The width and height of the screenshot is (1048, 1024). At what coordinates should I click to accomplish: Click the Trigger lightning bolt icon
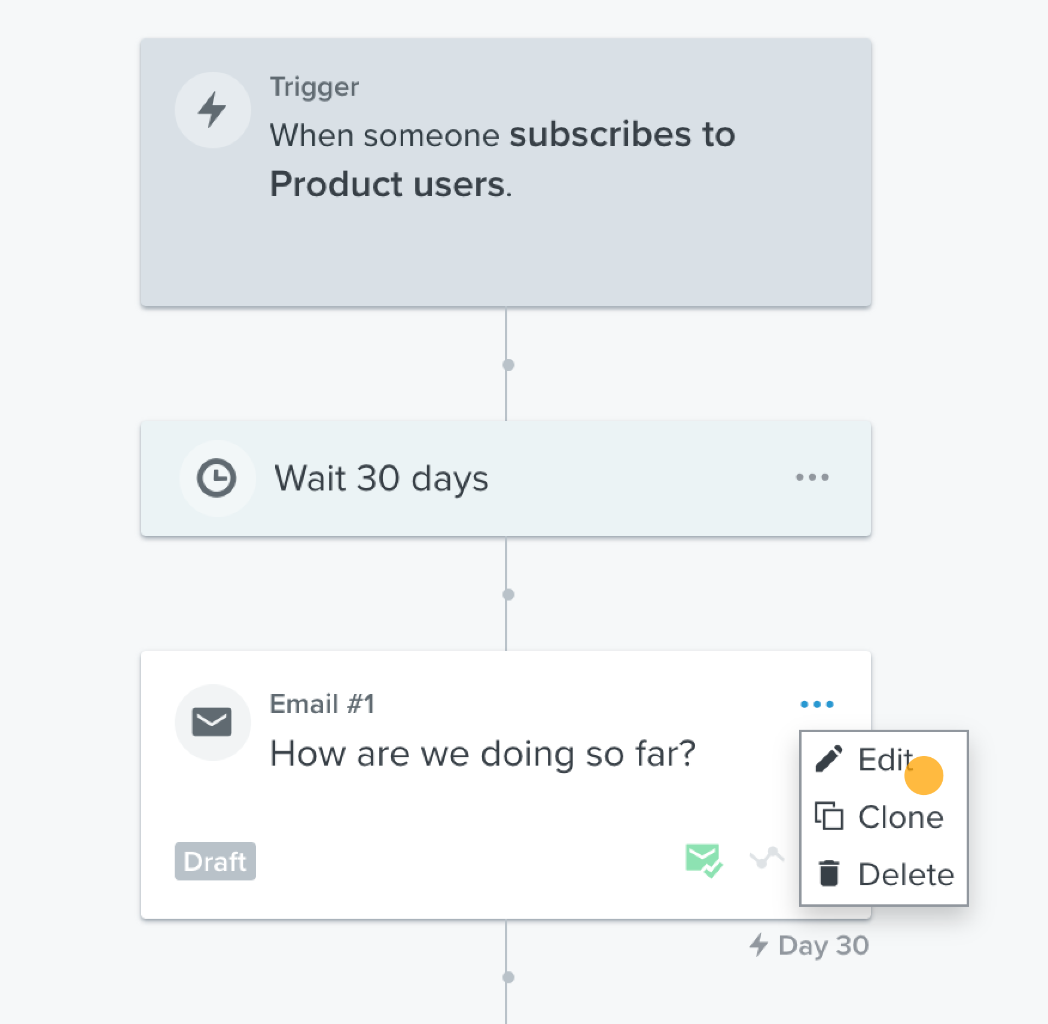point(212,110)
